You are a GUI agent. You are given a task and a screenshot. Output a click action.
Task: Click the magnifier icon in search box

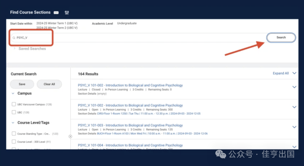[x=14, y=38]
